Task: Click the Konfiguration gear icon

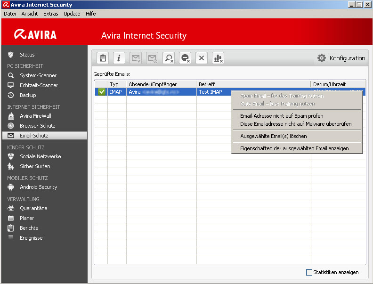Action: [322, 58]
